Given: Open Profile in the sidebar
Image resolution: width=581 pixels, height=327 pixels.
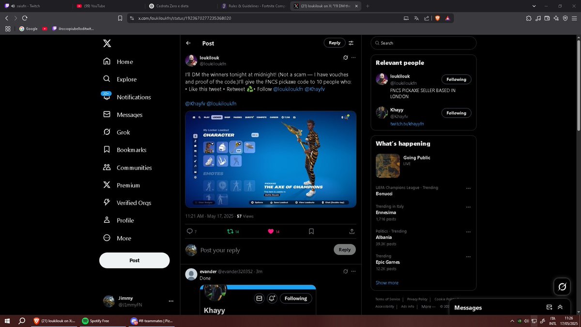Looking at the screenshot, I should (119, 220).
